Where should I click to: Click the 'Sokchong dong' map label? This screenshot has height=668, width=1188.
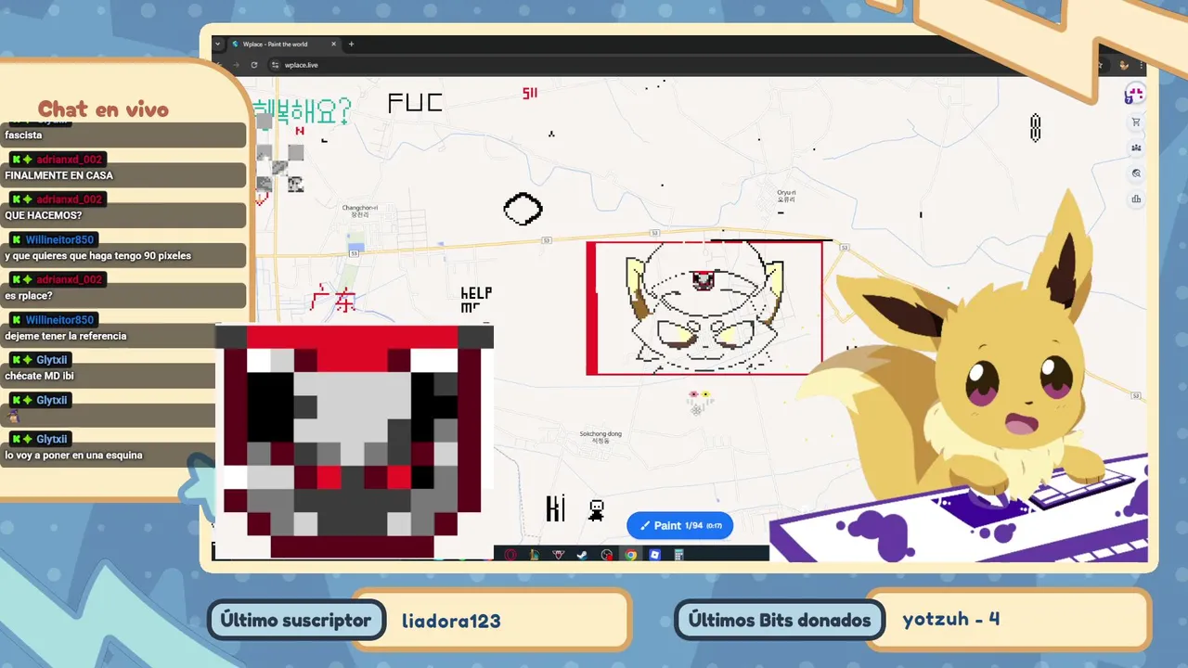tap(600, 437)
